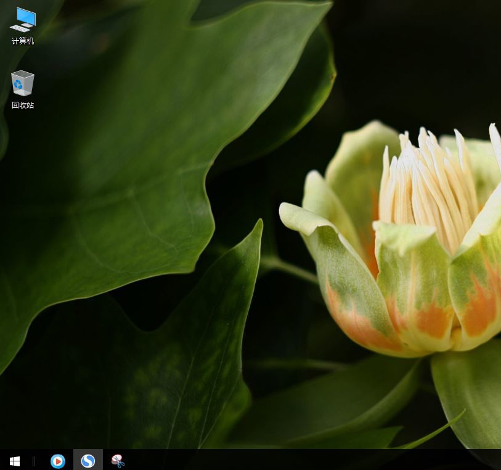Click the far right end of the taskbar

click(x=497, y=461)
